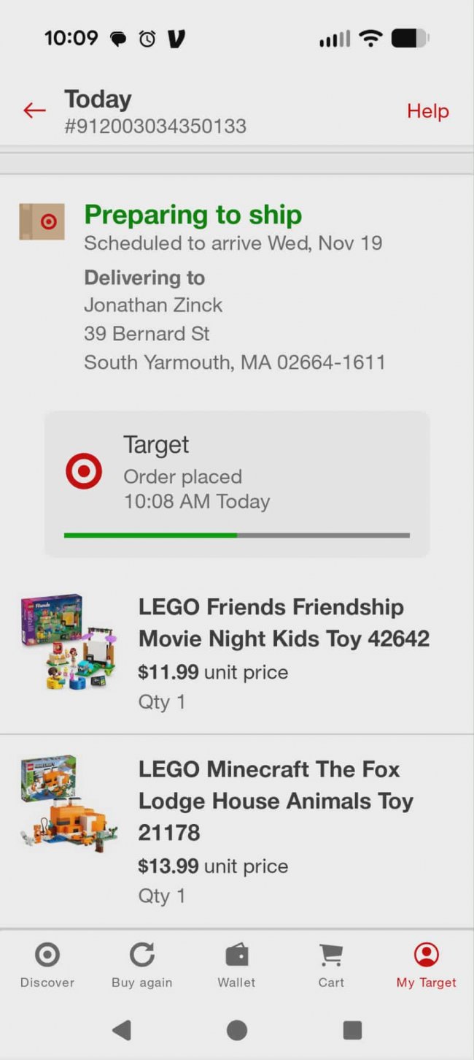The height and width of the screenshot is (1060, 474).
Task: Tap the shipping package box icon
Action: (42, 221)
